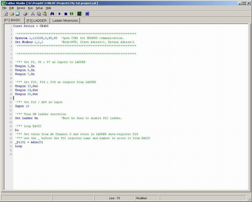Minimize the Cubloc Studio window

pos(240,3)
